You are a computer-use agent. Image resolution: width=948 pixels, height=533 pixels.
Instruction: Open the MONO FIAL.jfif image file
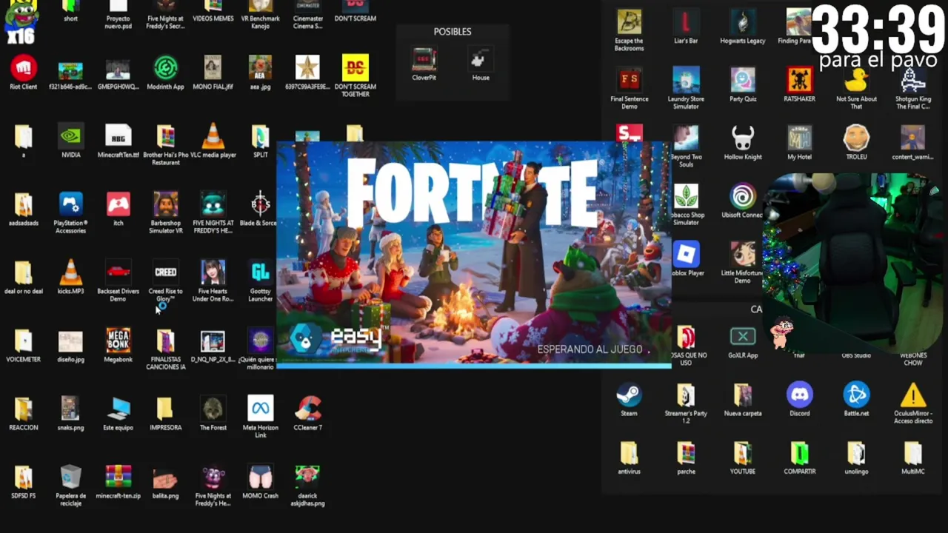[213, 69]
